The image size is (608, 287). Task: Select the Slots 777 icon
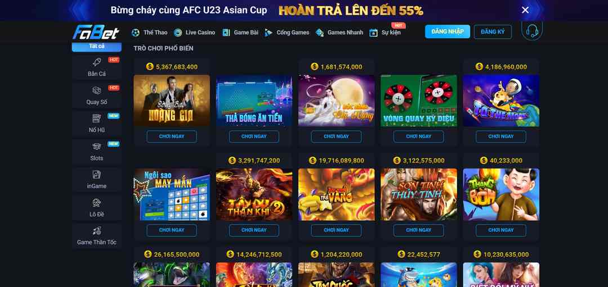(x=97, y=147)
